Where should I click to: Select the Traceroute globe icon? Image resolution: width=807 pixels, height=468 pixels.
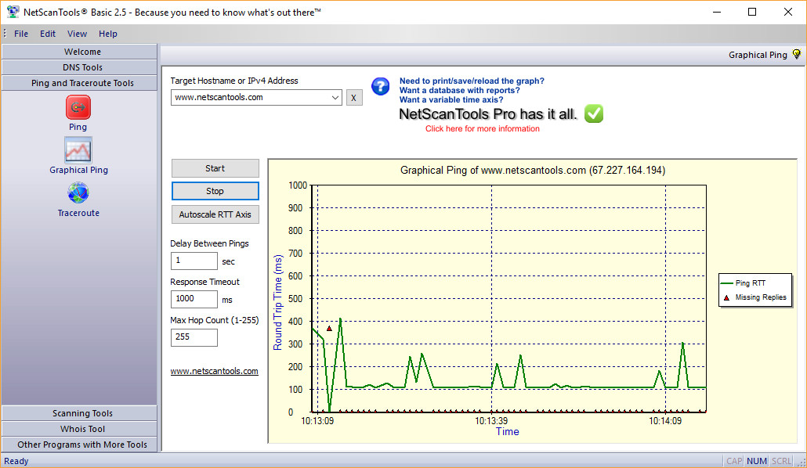(x=78, y=193)
